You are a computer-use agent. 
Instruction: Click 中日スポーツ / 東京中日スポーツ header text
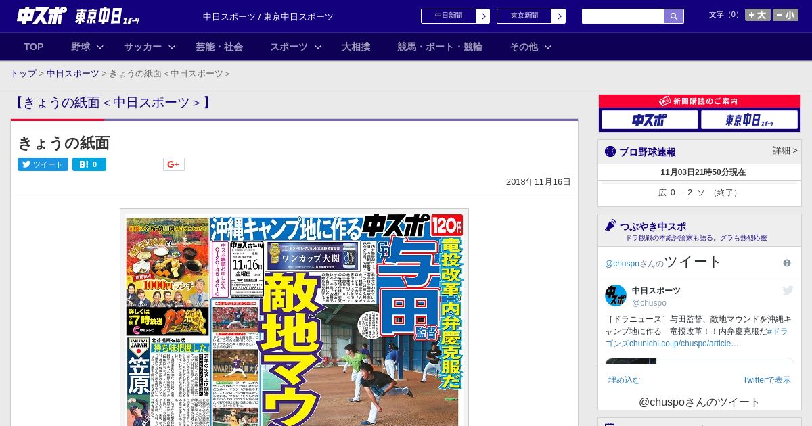tap(268, 17)
